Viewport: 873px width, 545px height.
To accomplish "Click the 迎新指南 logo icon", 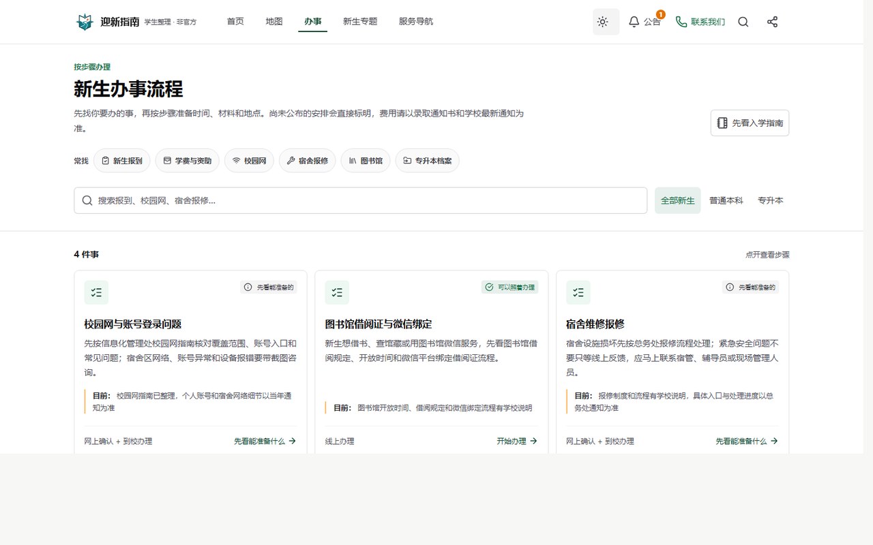I will [x=84, y=22].
